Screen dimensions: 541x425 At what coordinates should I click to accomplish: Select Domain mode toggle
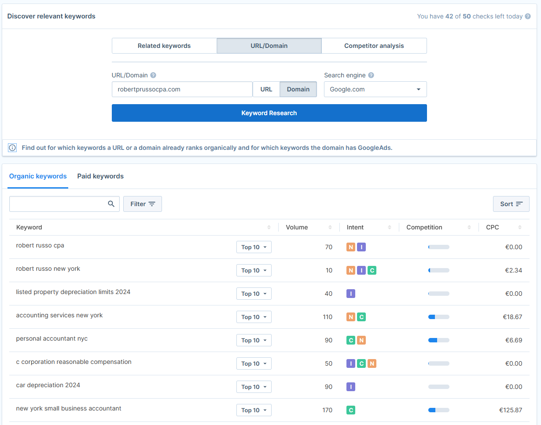pyautogui.click(x=298, y=89)
